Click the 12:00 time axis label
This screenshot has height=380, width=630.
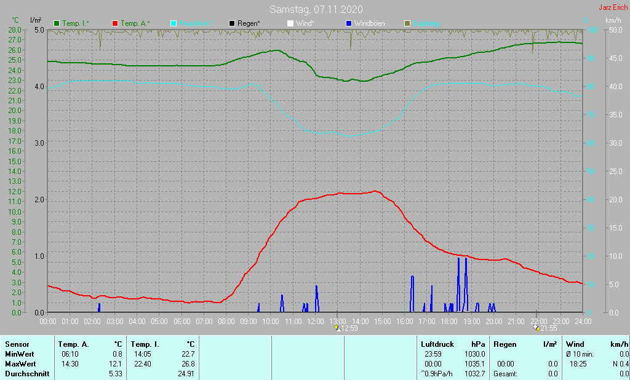(x=315, y=322)
